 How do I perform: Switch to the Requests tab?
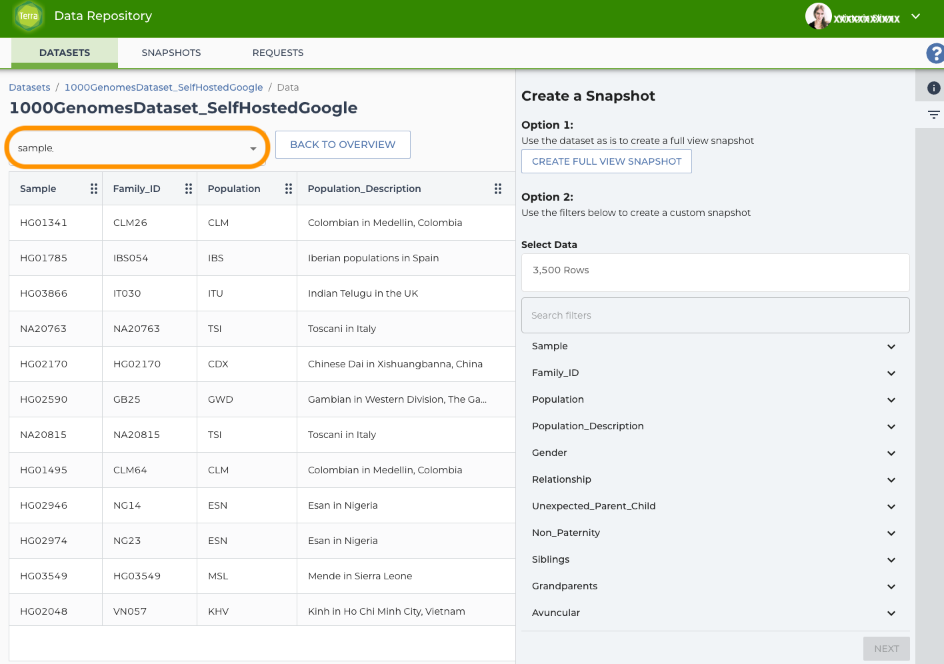coord(278,53)
